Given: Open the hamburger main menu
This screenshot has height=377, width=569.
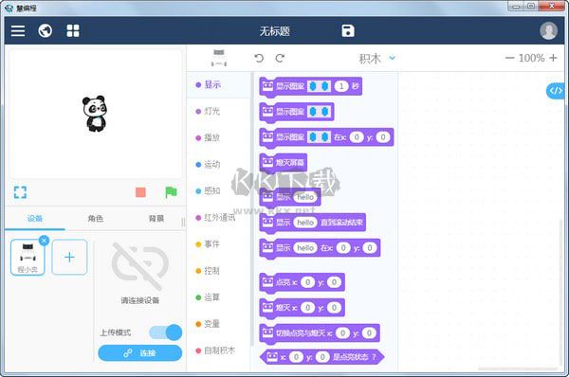Looking at the screenshot, I should [18, 31].
